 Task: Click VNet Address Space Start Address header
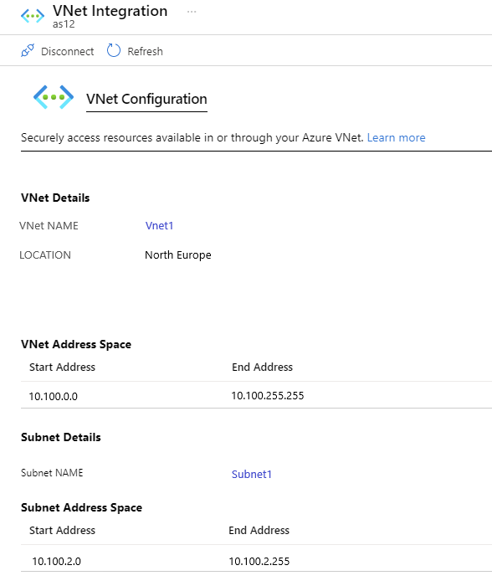tap(62, 367)
